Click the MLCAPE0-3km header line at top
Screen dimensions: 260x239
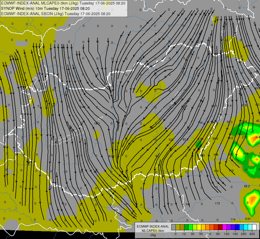[x=63, y=3]
